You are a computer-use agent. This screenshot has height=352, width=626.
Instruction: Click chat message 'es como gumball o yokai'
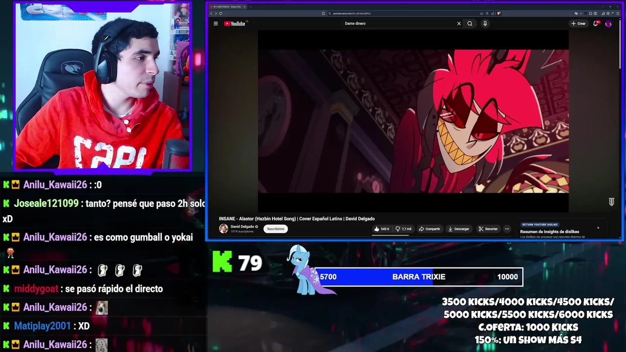143,237
